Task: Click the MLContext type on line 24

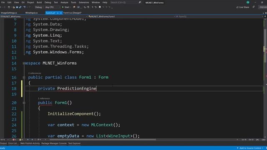Action: [x=102, y=125]
